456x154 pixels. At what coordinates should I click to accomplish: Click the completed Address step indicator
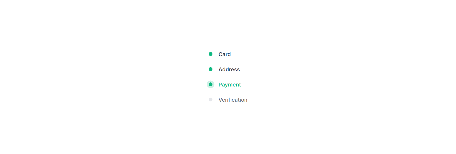(x=210, y=69)
